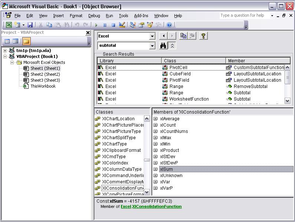This screenshot has width=295, height=222.
Task: Save Book1 with the floppy icon
Action: [x=30, y=25]
